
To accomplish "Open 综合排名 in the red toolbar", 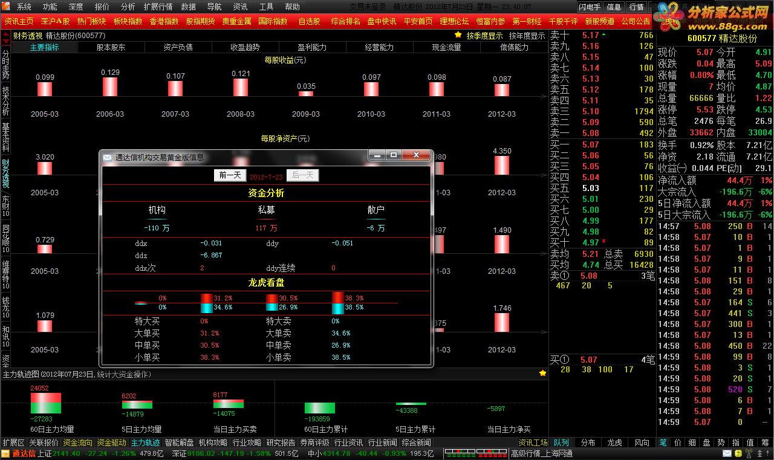I will pos(345,21).
